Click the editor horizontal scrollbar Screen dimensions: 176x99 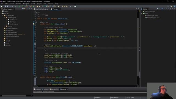pyautogui.click(x=87, y=86)
